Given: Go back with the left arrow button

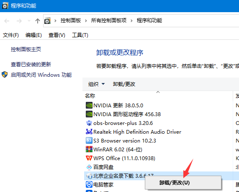Looking at the screenshot, I should (x=7, y=21).
